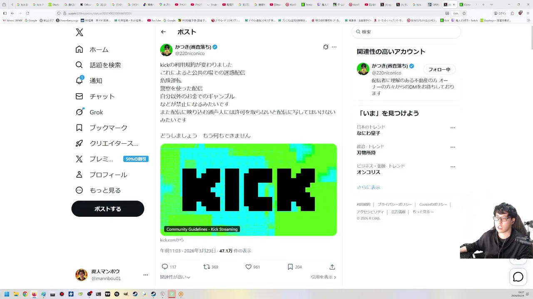Open the Windows Start button
The width and height of the screenshot is (533, 299).
pos(7,294)
